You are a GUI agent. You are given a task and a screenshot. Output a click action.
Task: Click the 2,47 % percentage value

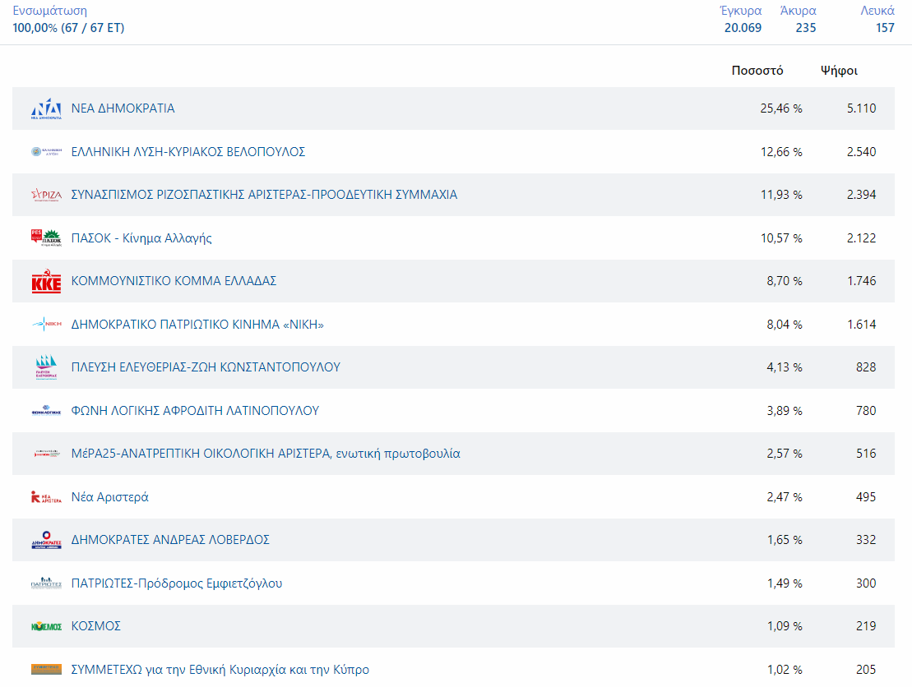785,497
